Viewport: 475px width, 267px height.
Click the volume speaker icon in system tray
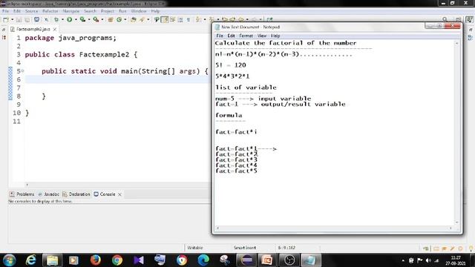click(428, 260)
